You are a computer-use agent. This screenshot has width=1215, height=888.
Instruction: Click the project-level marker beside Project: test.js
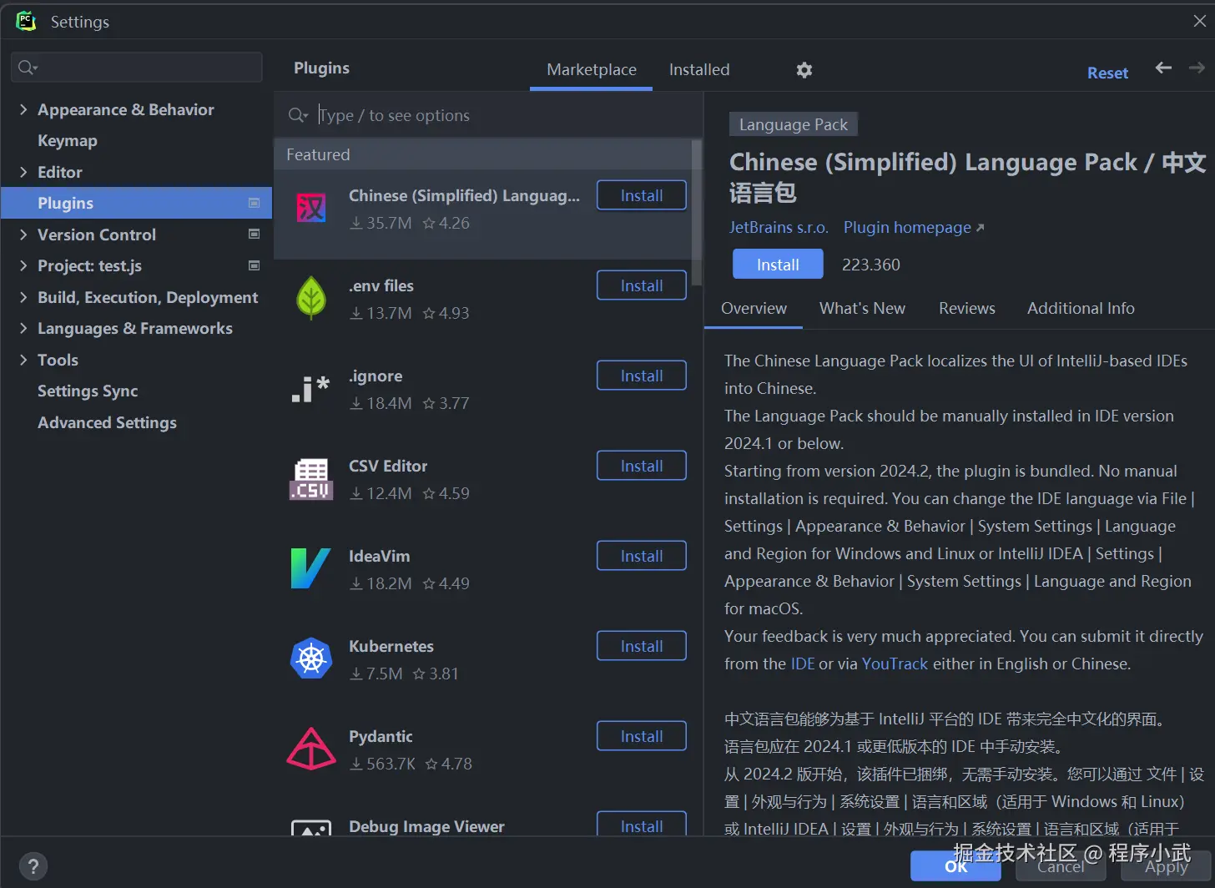coord(255,265)
